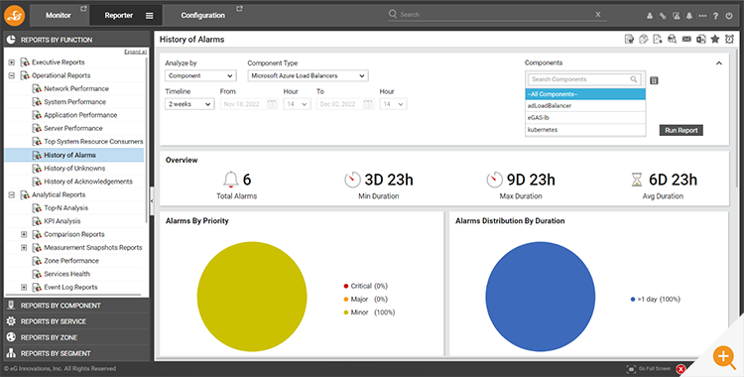Click the Expand all link
The image size is (744, 377).
coord(135,52)
